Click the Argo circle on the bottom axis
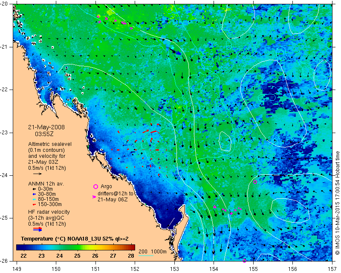This screenshot has height=273, width=341. pos(244,261)
